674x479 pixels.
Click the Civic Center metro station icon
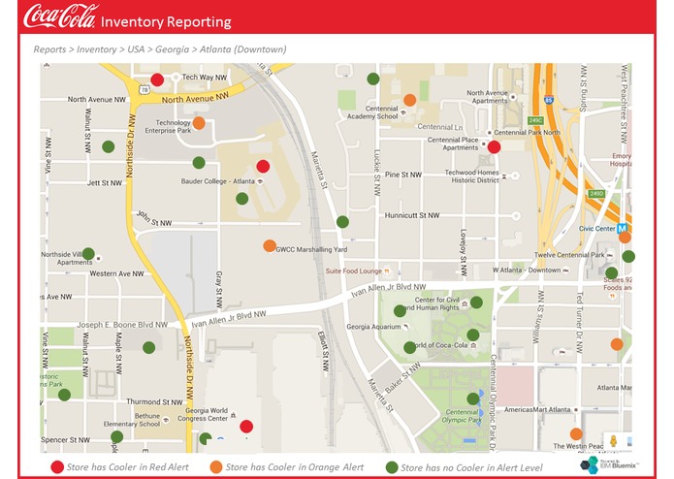pyautogui.click(x=622, y=228)
